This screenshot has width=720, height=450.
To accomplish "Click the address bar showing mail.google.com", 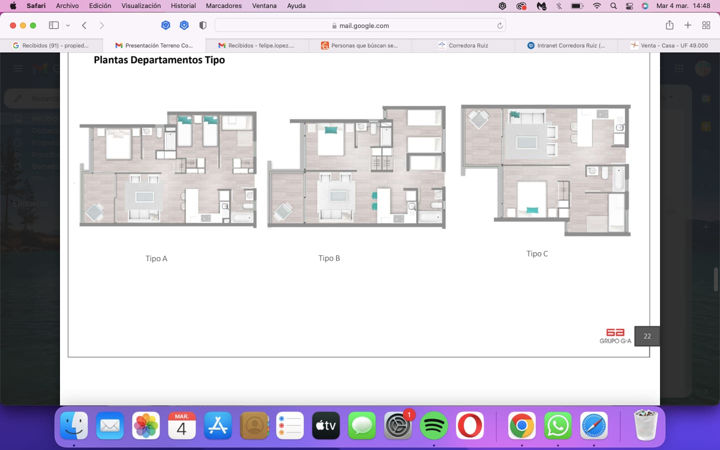I will tap(360, 25).
